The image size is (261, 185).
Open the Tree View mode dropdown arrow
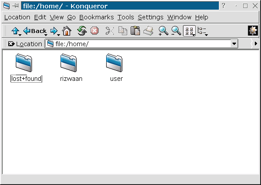coord(207,35)
